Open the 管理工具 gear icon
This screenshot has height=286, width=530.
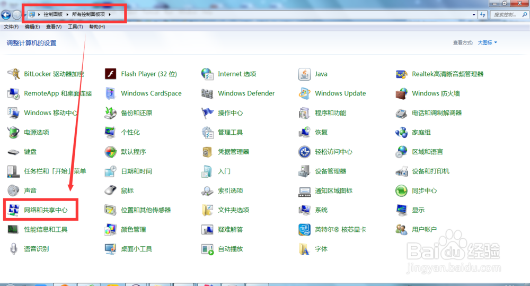click(x=207, y=132)
